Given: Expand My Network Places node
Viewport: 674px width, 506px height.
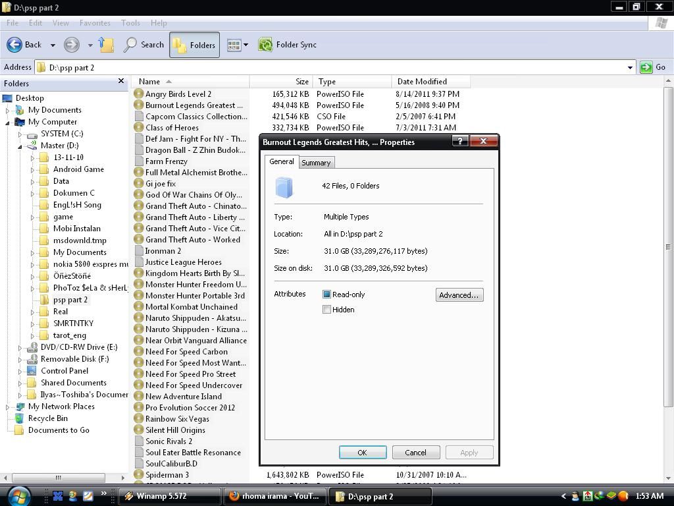Looking at the screenshot, I should point(7,407).
